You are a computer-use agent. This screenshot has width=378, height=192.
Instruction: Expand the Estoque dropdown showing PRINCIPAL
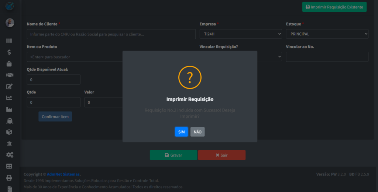click(x=327, y=34)
